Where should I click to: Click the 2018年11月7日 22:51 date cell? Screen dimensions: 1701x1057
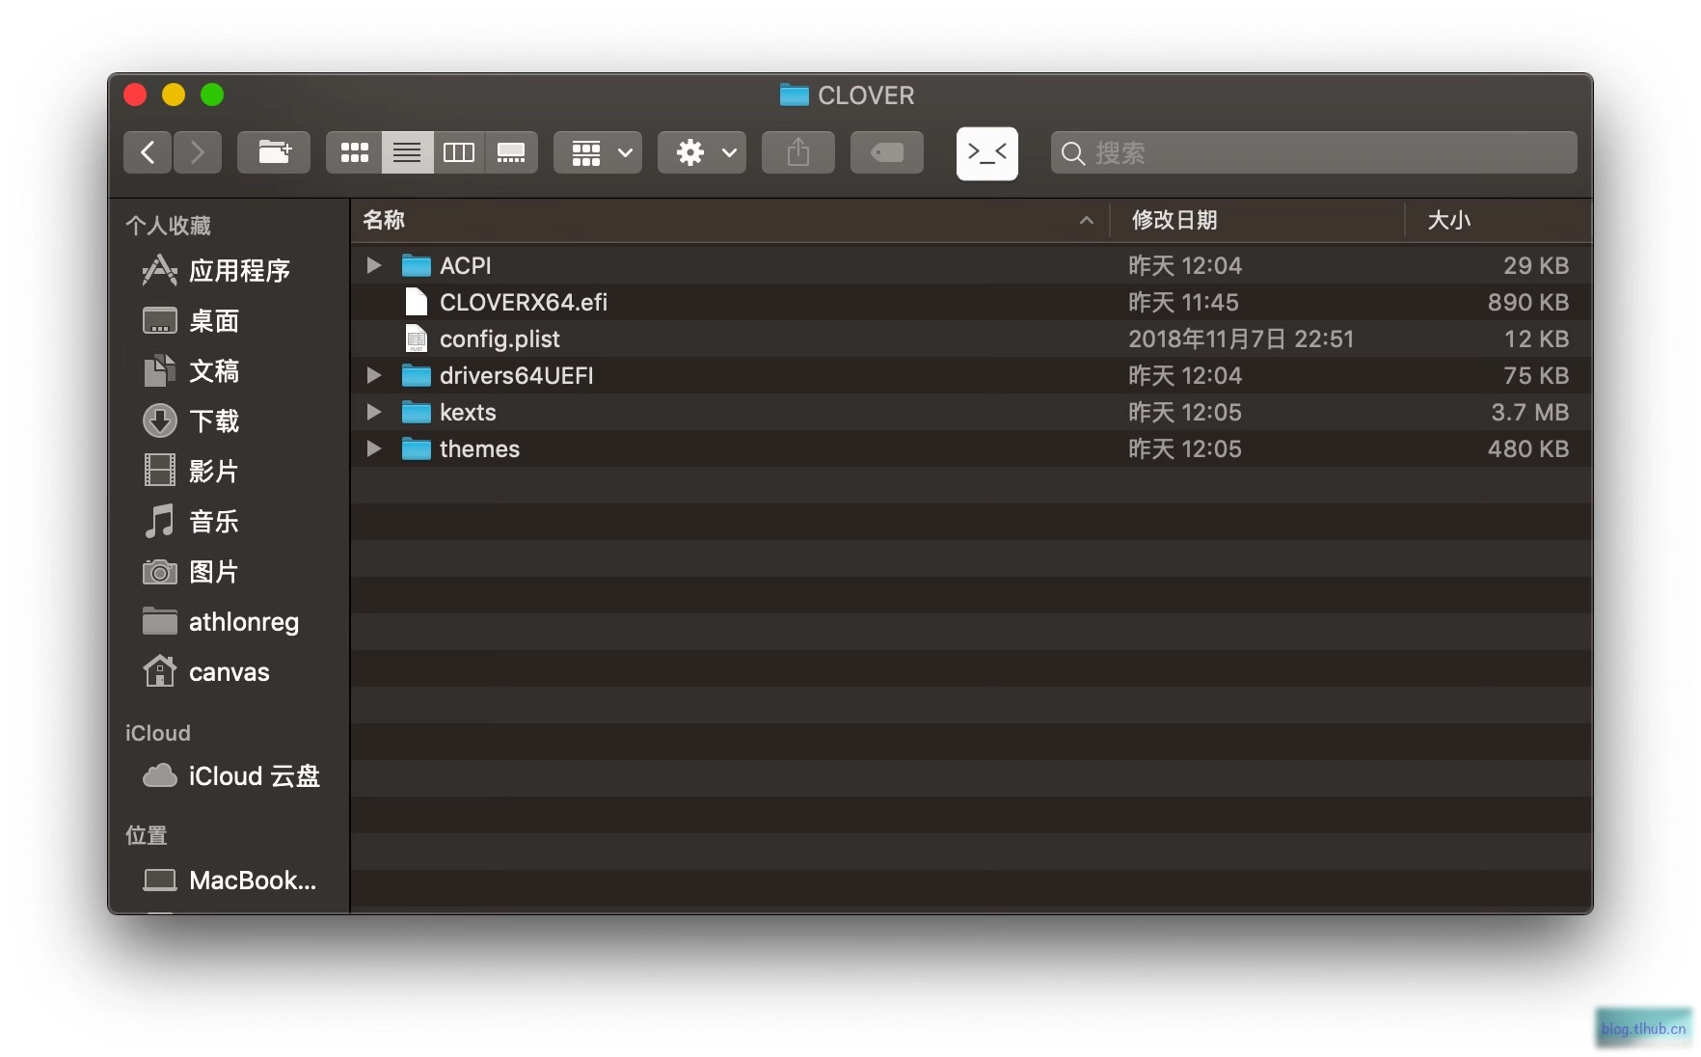pos(1241,339)
